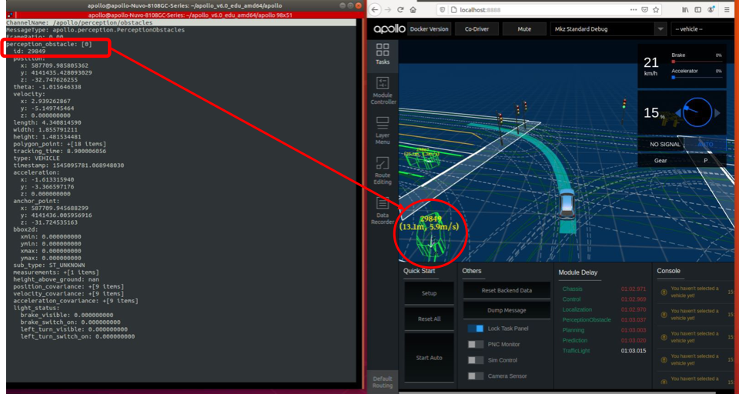This screenshot has width=739, height=394.
Task: Click the terminal pane icon in red title bar
Action: click(x=9, y=15)
